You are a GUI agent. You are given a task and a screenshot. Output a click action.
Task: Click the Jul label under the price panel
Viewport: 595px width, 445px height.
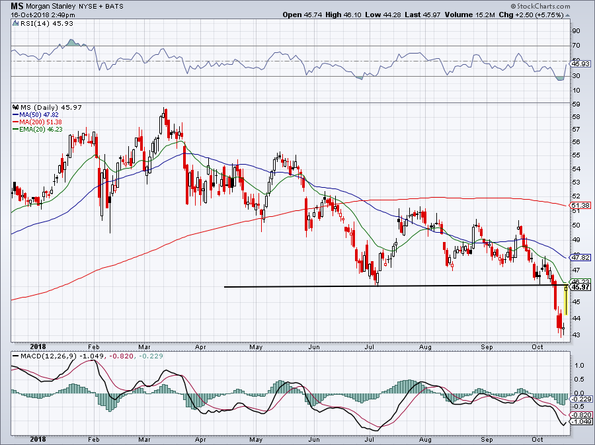pyautogui.click(x=369, y=347)
